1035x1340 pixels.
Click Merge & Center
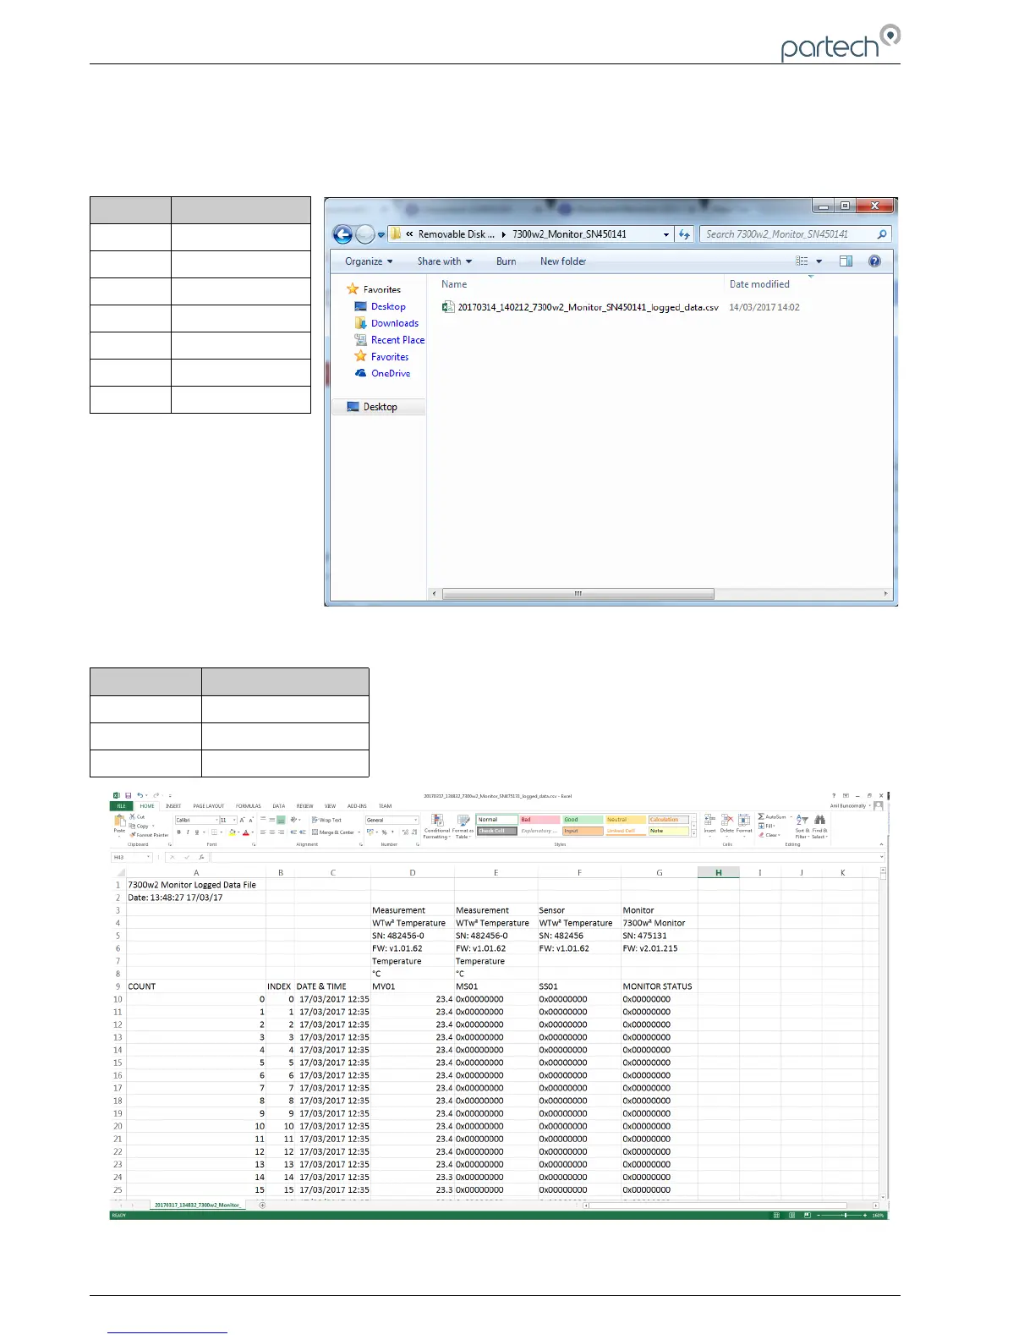pyautogui.click(x=333, y=832)
